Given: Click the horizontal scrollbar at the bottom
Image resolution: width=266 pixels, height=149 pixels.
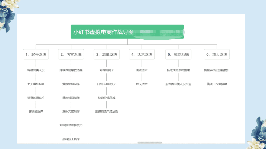Looking at the screenshot, I should pos(150,143).
